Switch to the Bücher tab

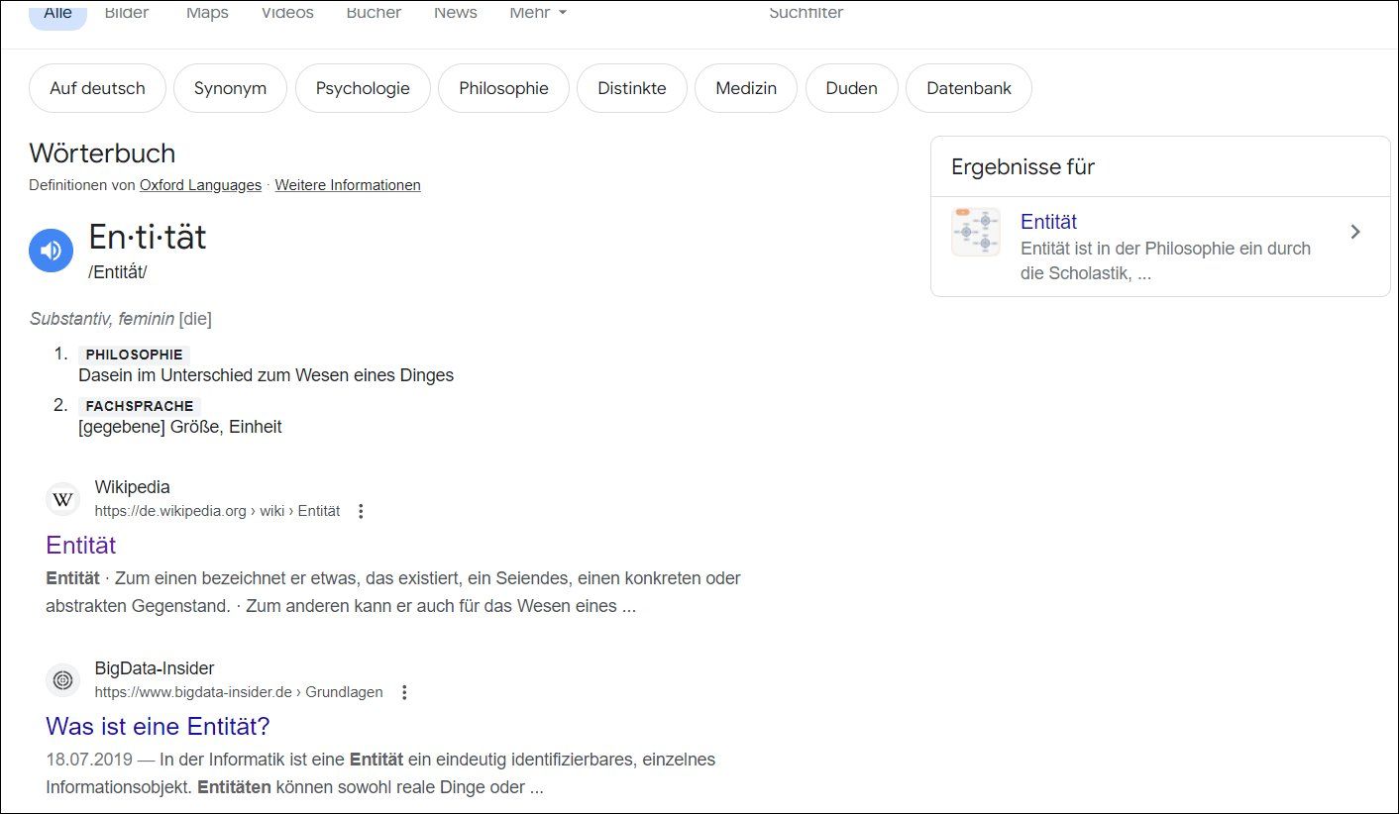tap(374, 13)
